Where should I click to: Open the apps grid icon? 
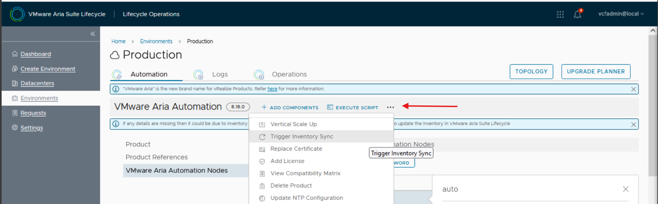click(x=560, y=15)
